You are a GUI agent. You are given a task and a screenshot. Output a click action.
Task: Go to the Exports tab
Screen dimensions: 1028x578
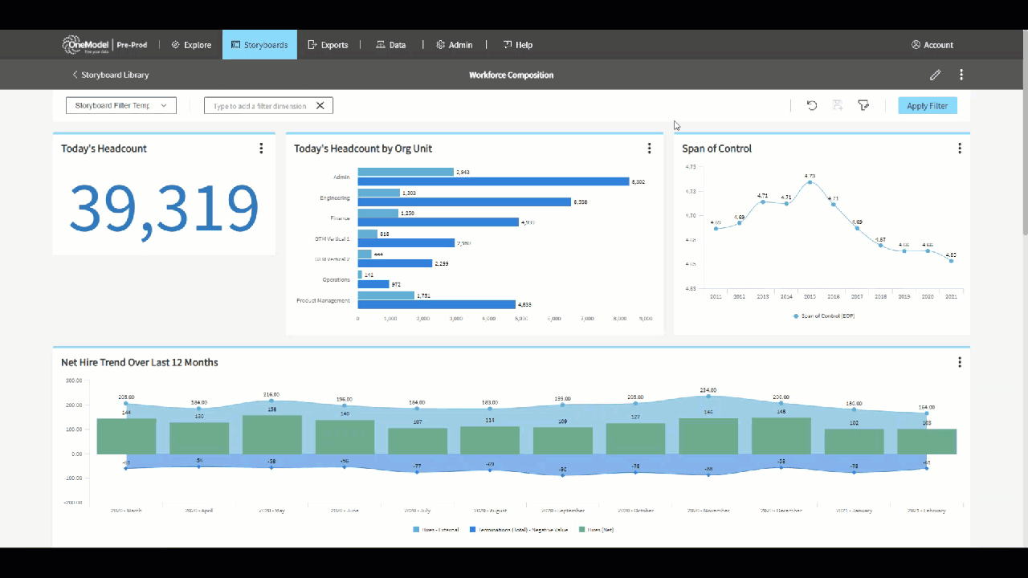tap(328, 45)
